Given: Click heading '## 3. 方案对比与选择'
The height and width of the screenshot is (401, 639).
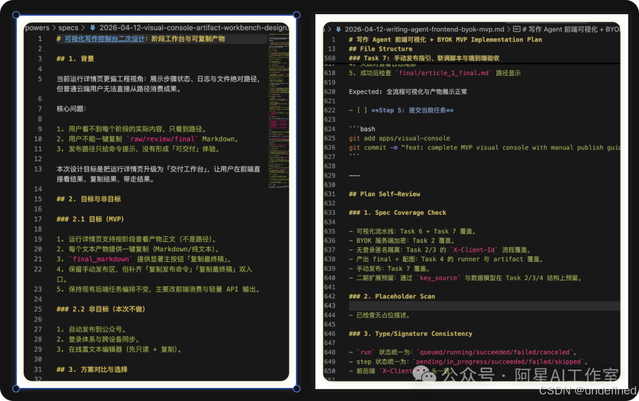Looking at the screenshot, I should point(92,369).
